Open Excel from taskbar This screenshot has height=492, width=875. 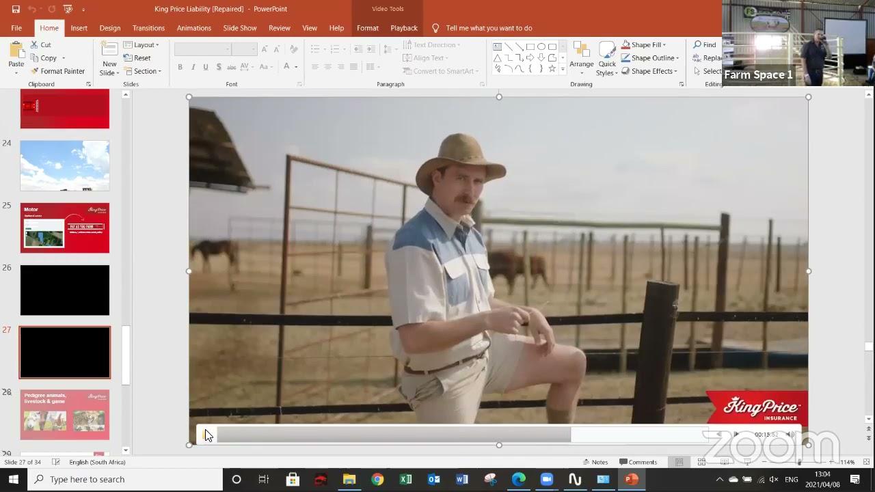(x=405, y=479)
